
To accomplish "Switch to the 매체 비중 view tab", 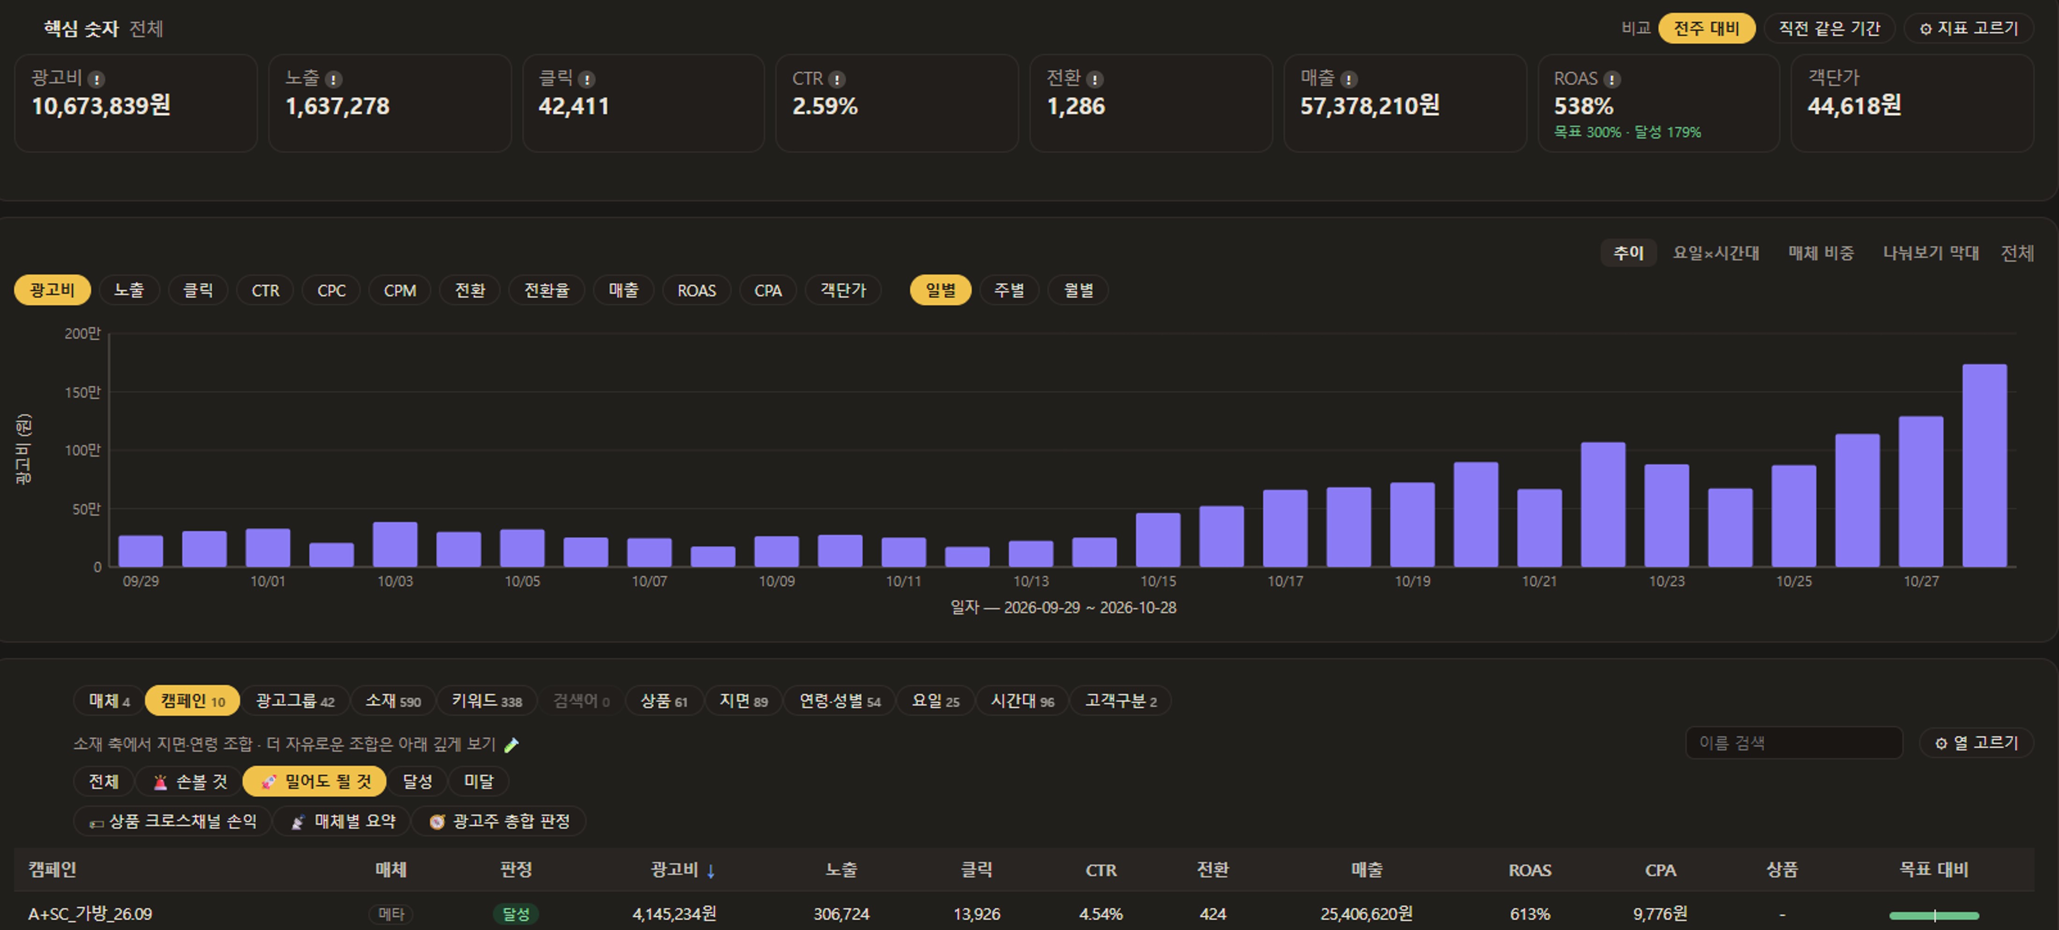I will click(x=1821, y=253).
